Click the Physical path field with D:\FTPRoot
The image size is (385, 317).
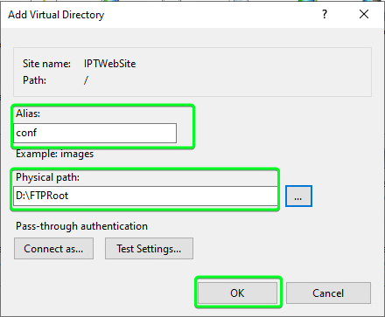[x=145, y=196]
